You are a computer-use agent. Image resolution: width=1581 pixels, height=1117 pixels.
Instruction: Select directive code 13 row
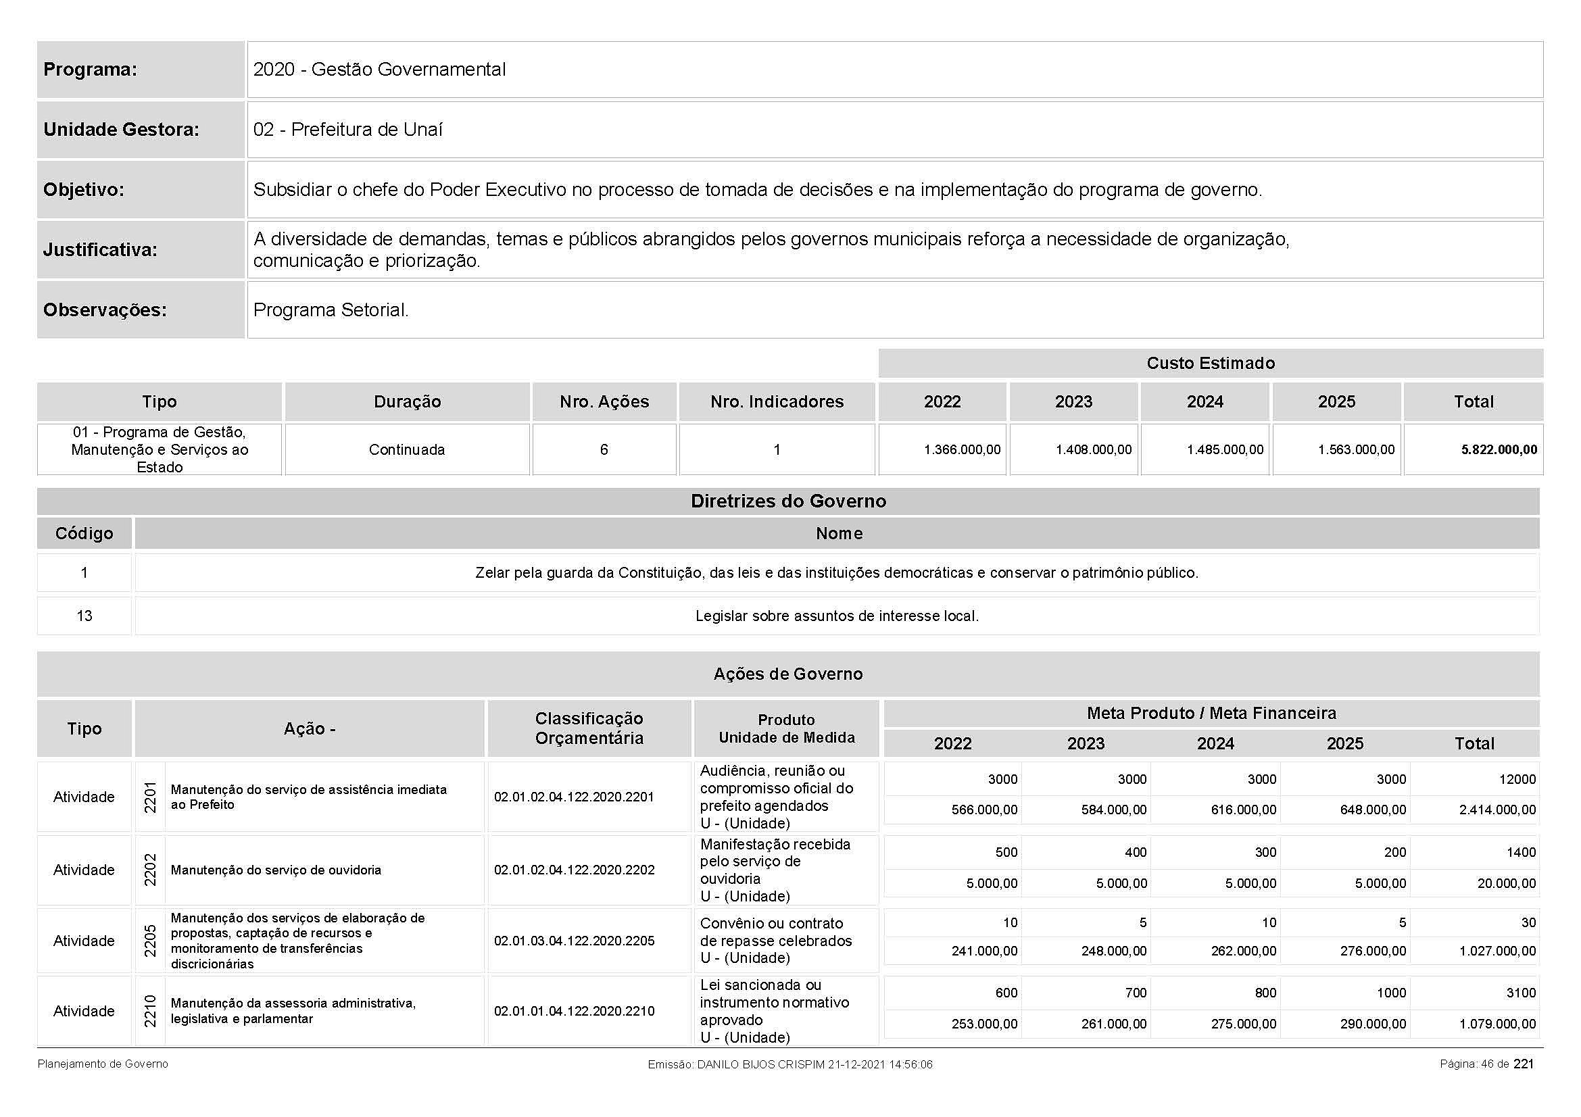(x=84, y=616)
